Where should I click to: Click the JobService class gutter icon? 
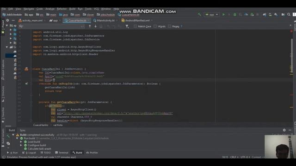click(26, 69)
